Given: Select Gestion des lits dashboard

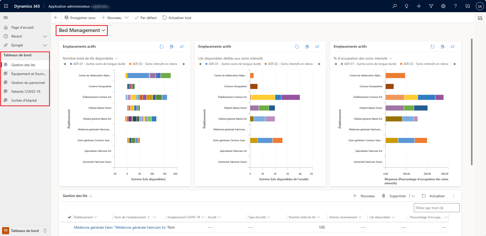Looking at the screenshot, I should (x=25, y=65).
